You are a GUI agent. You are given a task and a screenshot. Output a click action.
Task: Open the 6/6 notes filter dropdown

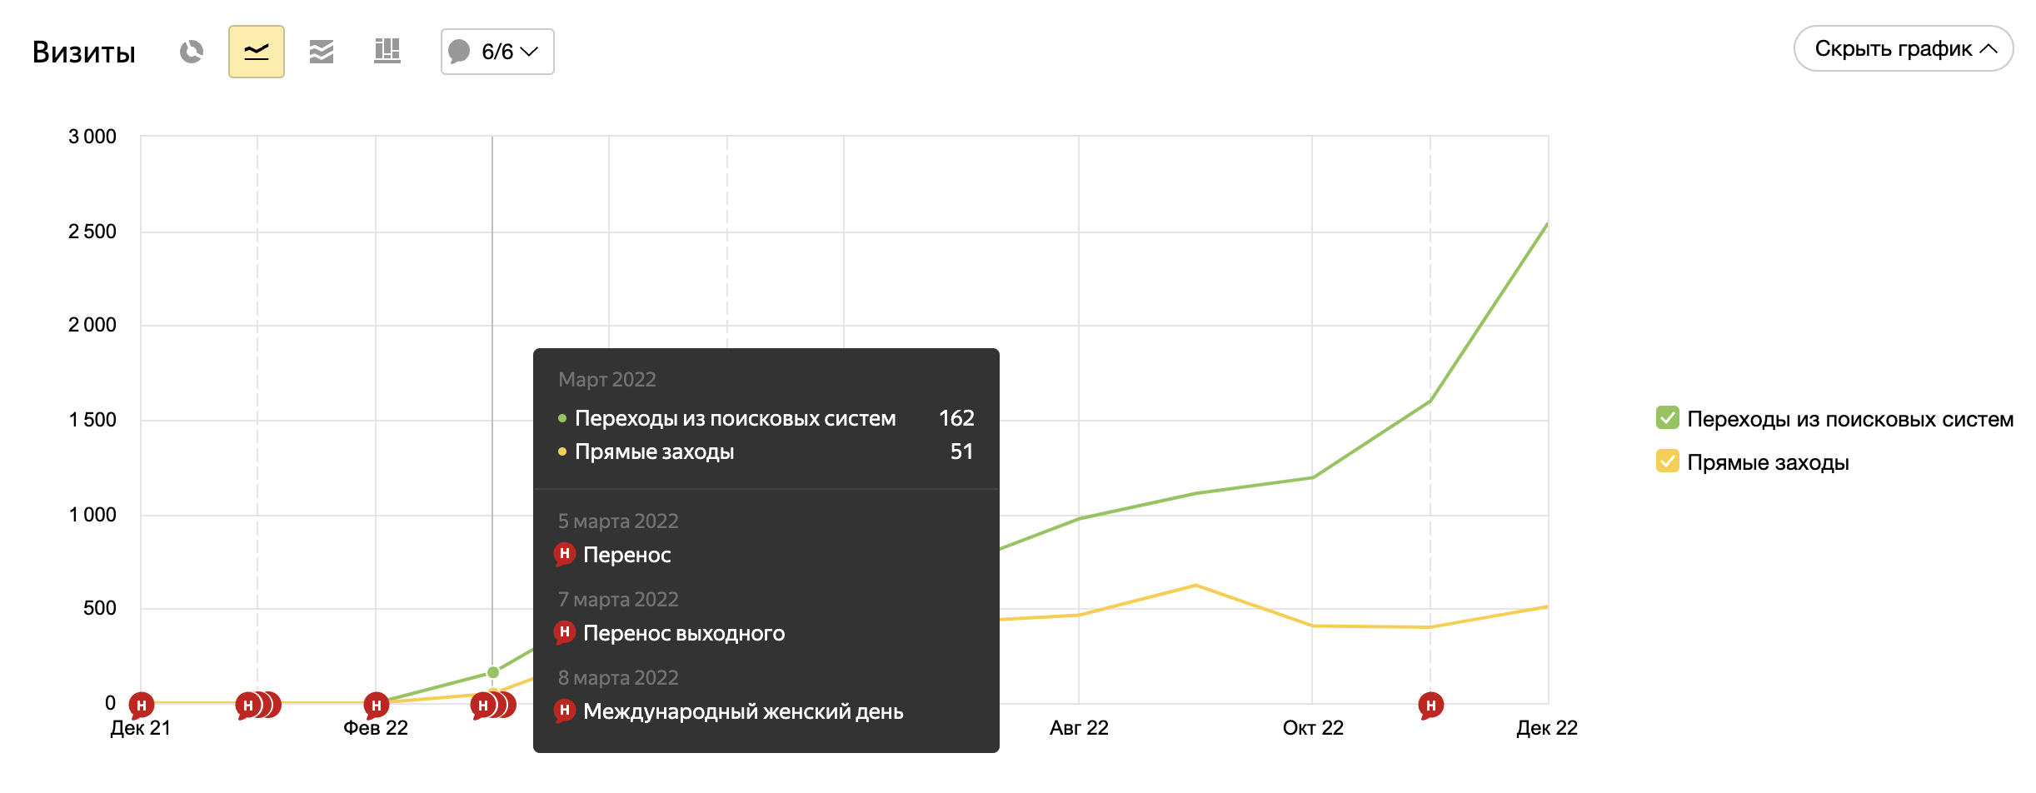[497, 52]
